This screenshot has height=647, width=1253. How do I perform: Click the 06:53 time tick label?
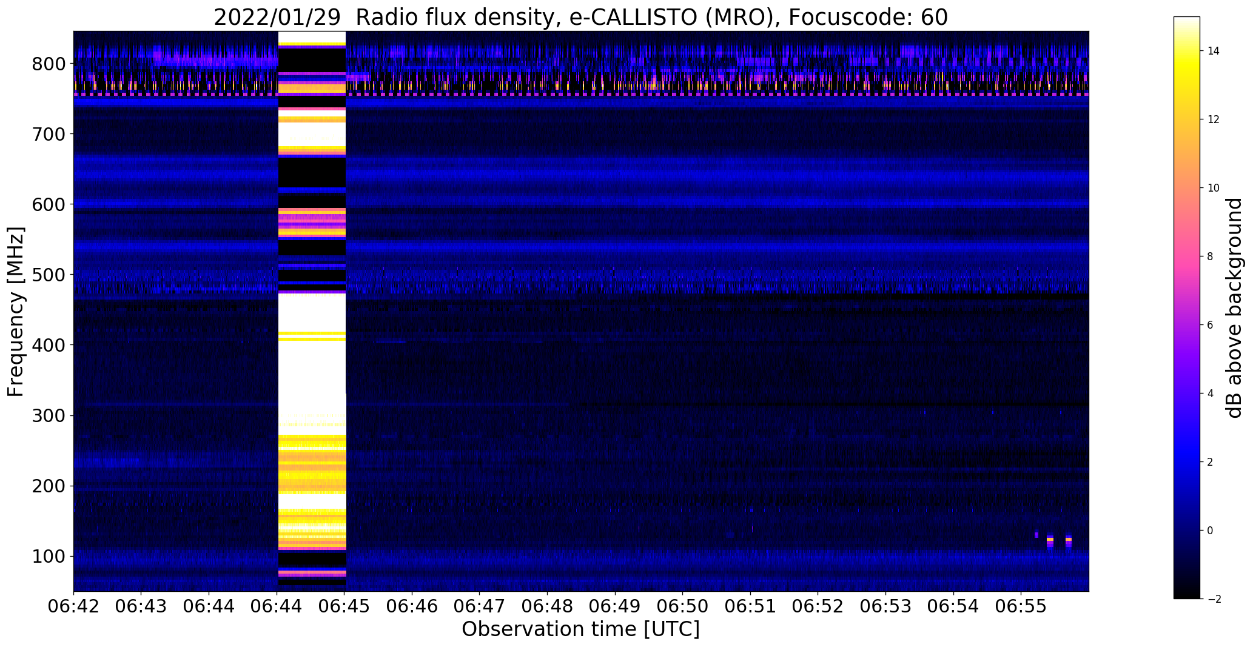point(886,608)
